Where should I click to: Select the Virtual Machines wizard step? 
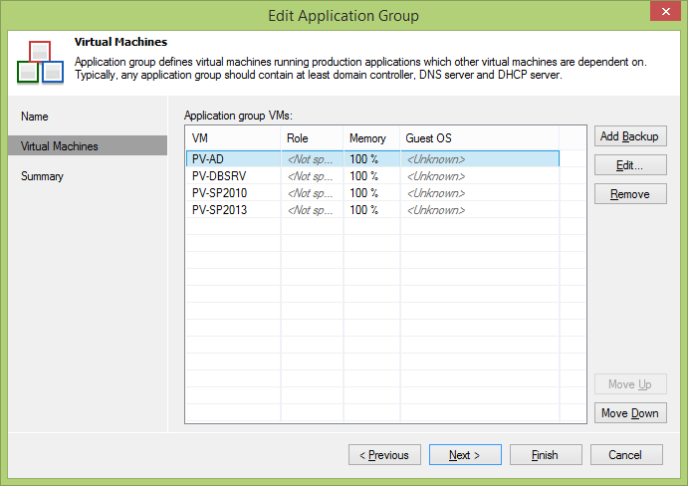click(x=60, y=146)
